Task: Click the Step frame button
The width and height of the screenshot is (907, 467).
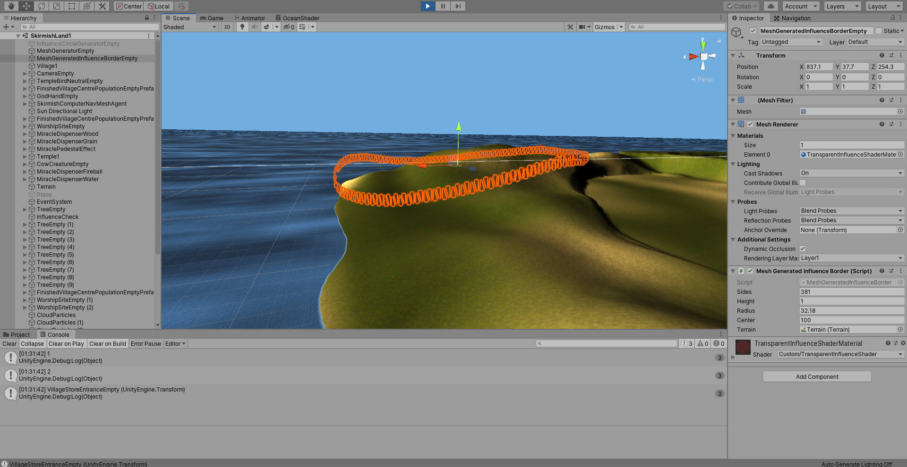Action: (458, 6)
